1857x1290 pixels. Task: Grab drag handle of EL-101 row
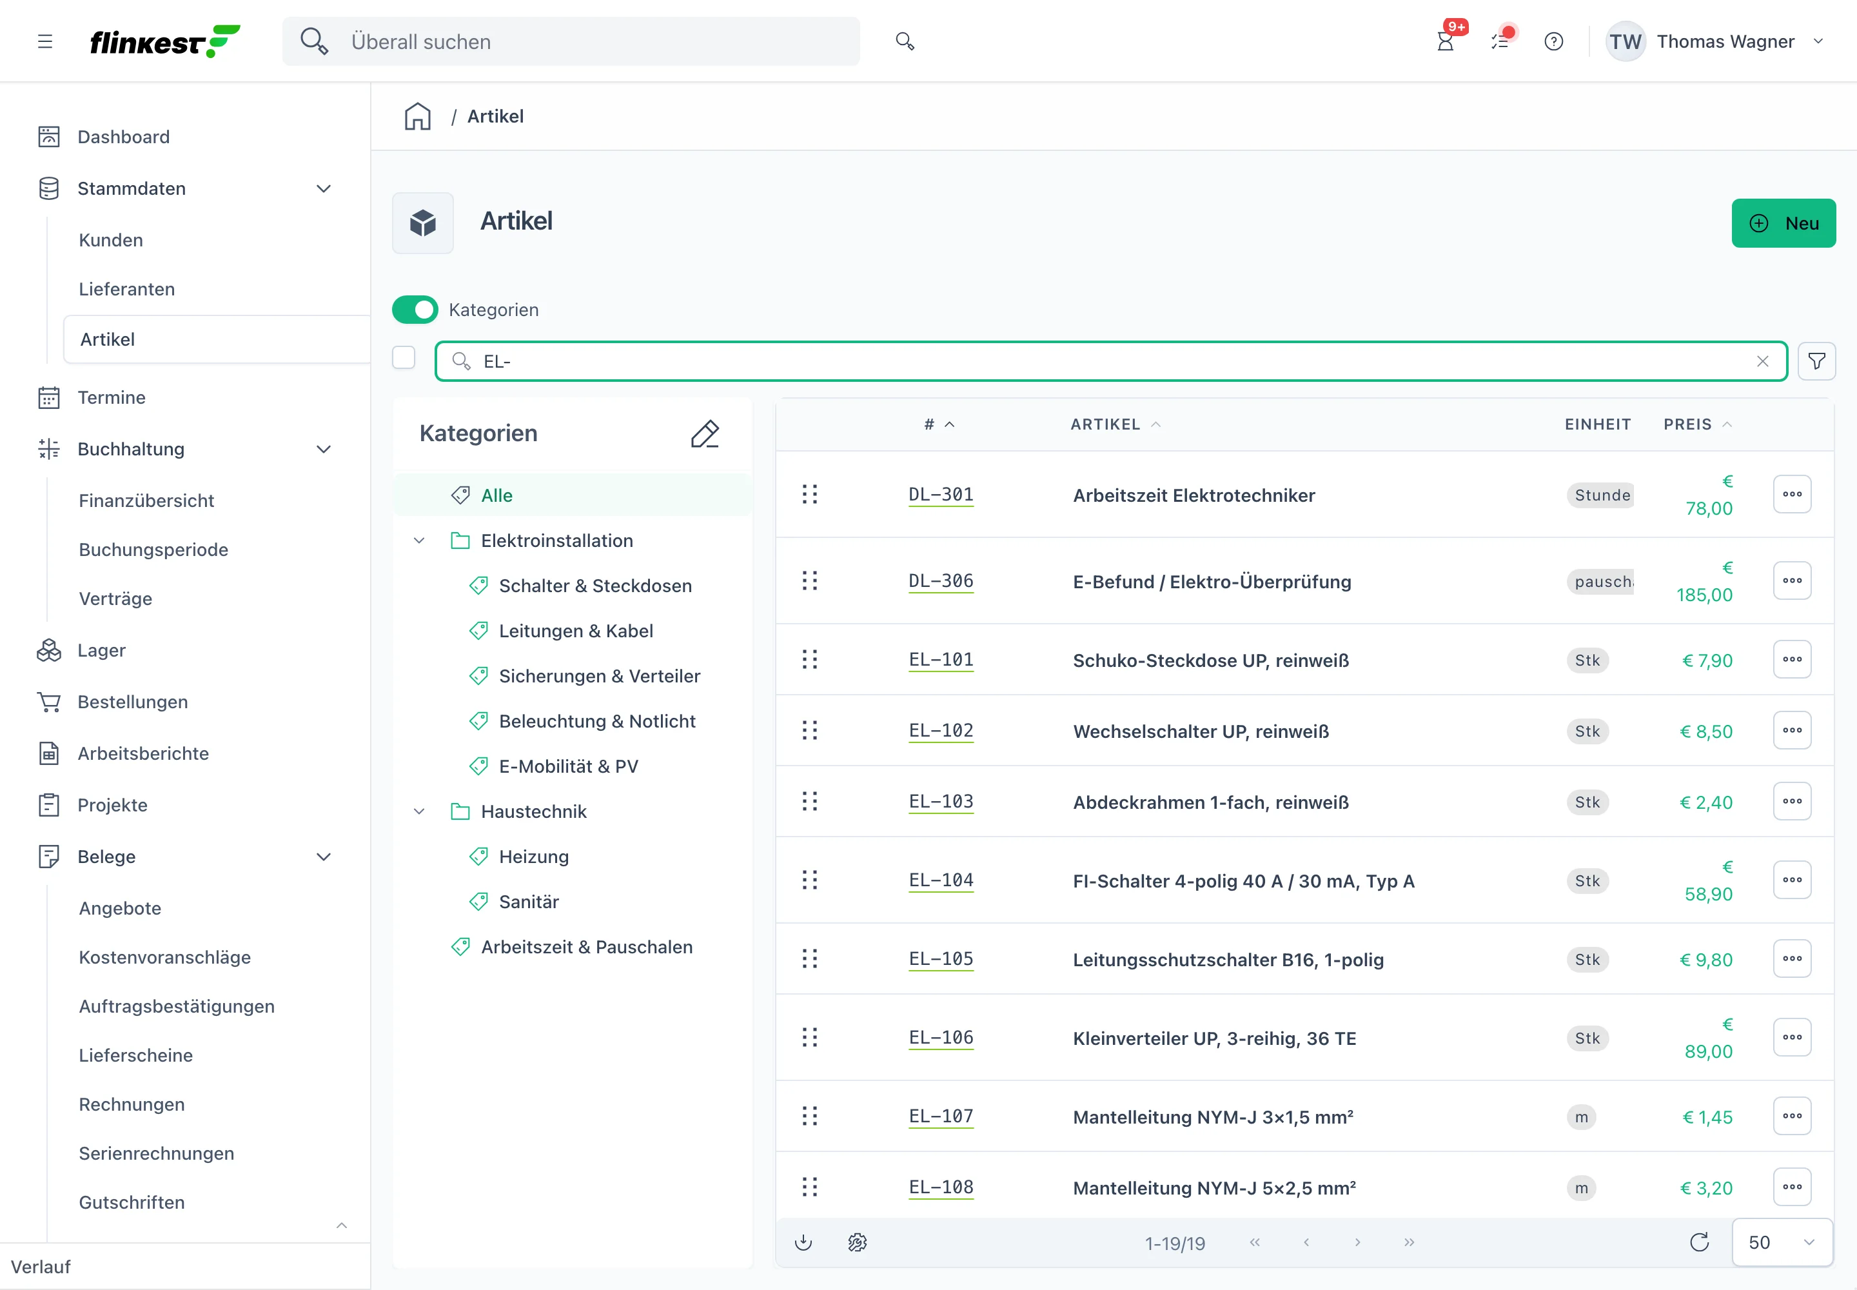click(810, 660)
